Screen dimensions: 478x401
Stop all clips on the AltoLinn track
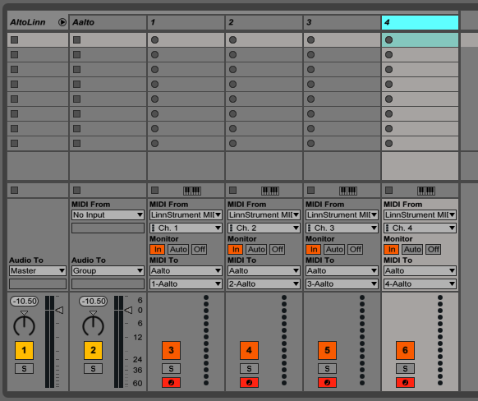click(x=14, y=191)
